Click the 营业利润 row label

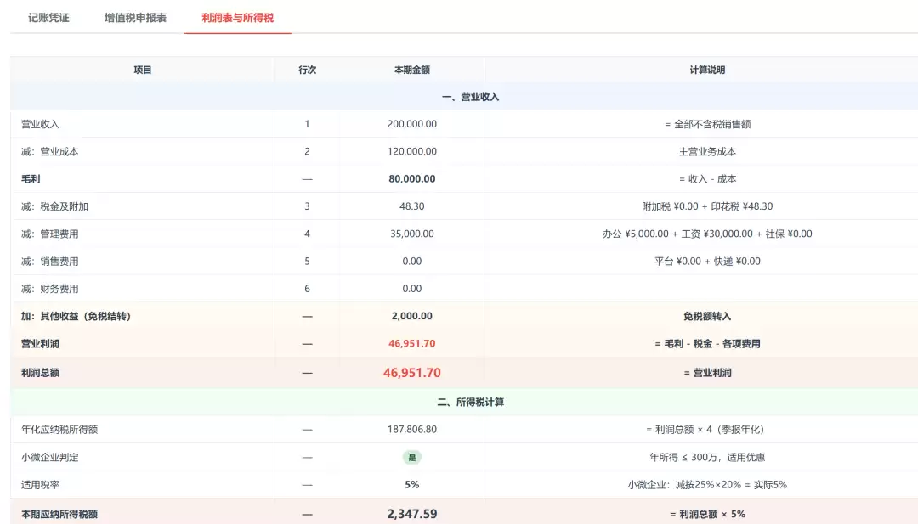coord(41,344)
